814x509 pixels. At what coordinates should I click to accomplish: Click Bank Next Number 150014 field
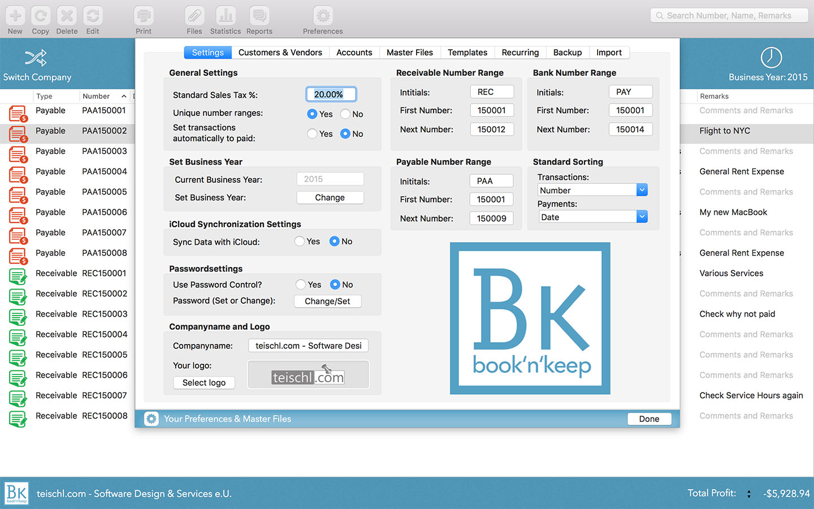click(631, 130)
